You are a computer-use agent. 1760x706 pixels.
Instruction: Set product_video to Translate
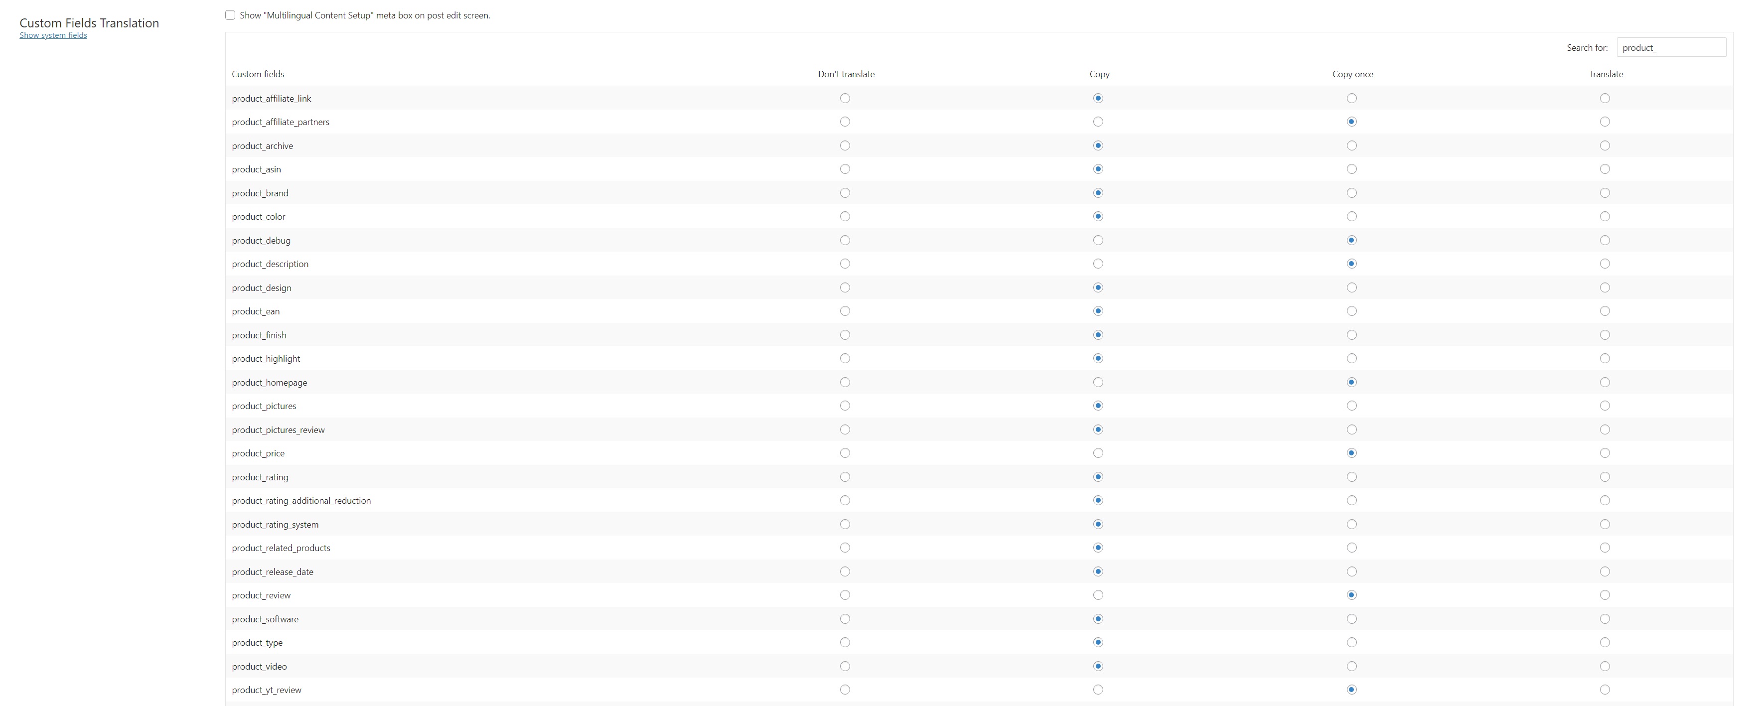coord(1605,666)
